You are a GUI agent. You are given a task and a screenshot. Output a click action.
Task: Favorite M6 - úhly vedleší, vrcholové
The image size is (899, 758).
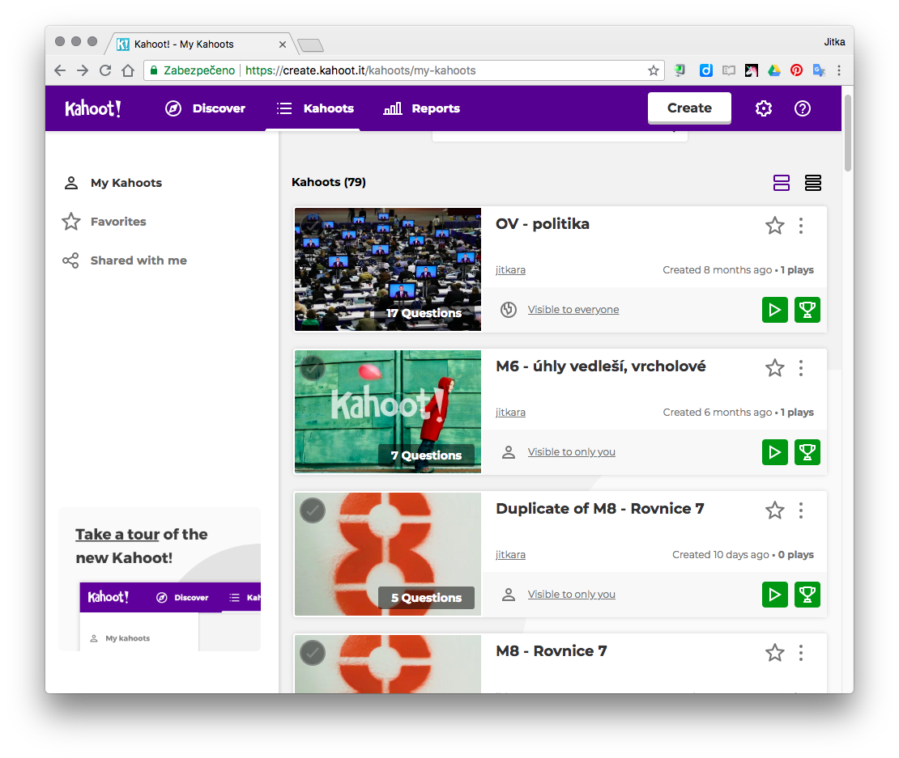click(774, 368)
